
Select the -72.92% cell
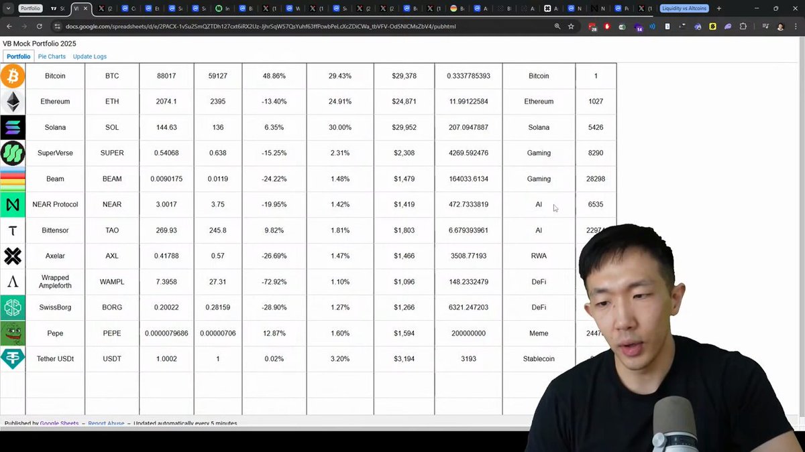click(x=274, y=282)
